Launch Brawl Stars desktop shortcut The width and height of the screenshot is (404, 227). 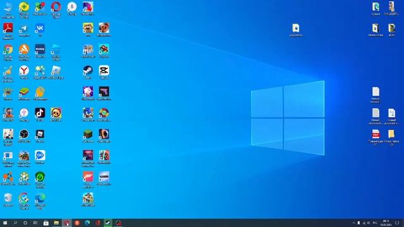click(56, 115)
